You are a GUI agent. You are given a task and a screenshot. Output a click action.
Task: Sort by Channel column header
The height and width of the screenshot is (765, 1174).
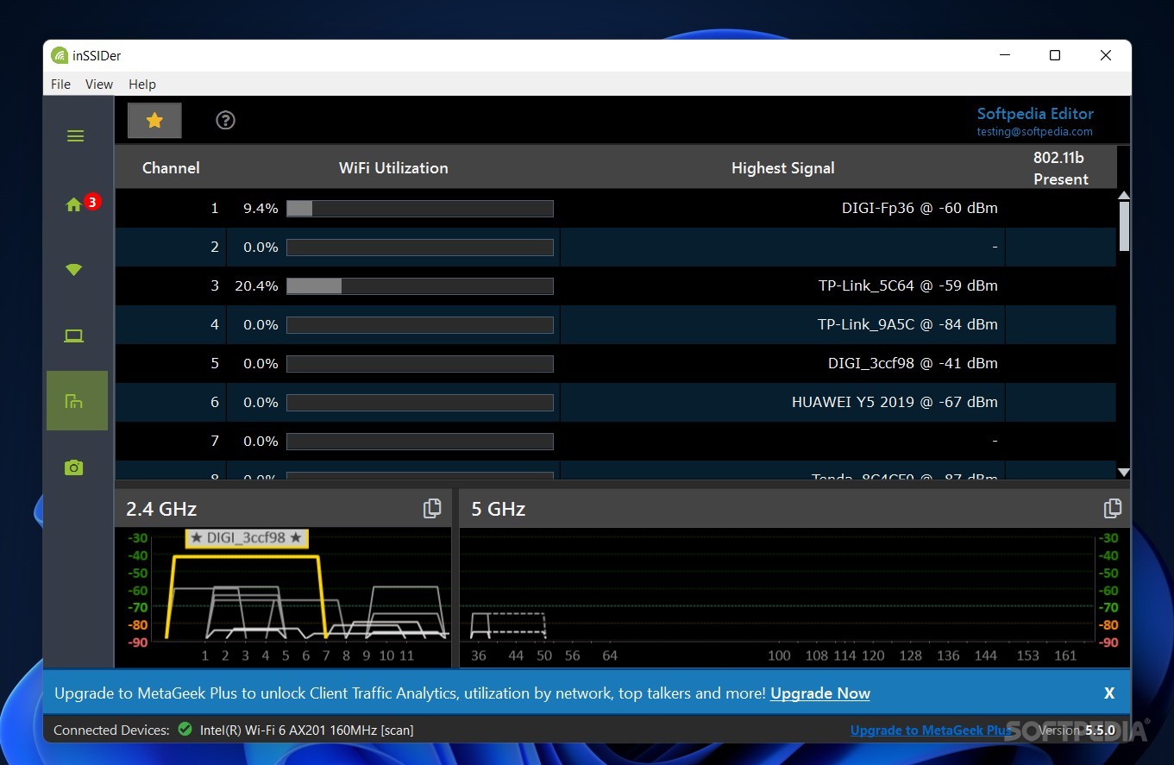pos(171,168)
